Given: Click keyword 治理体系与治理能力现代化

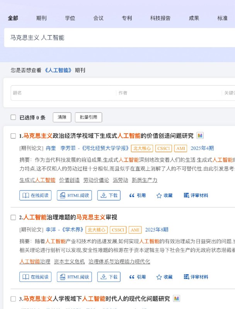Looking at the screenshot, I should pos(119,261).
